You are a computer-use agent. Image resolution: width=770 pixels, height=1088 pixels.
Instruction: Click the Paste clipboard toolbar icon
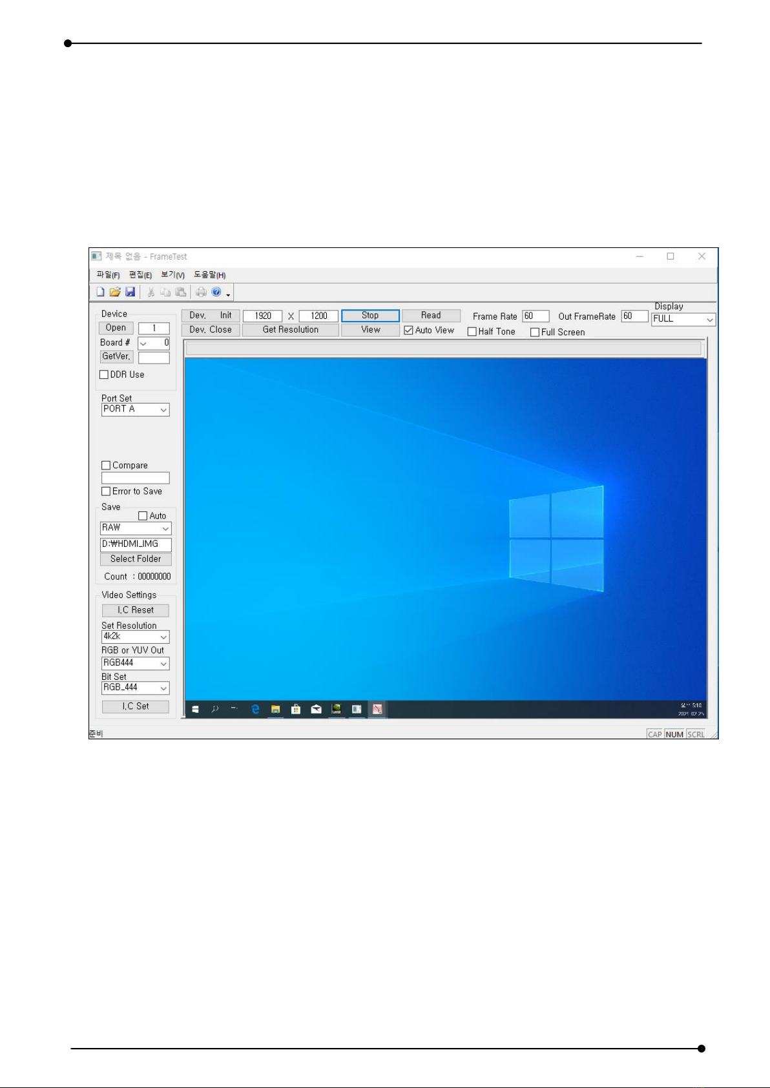coord(181,293)
